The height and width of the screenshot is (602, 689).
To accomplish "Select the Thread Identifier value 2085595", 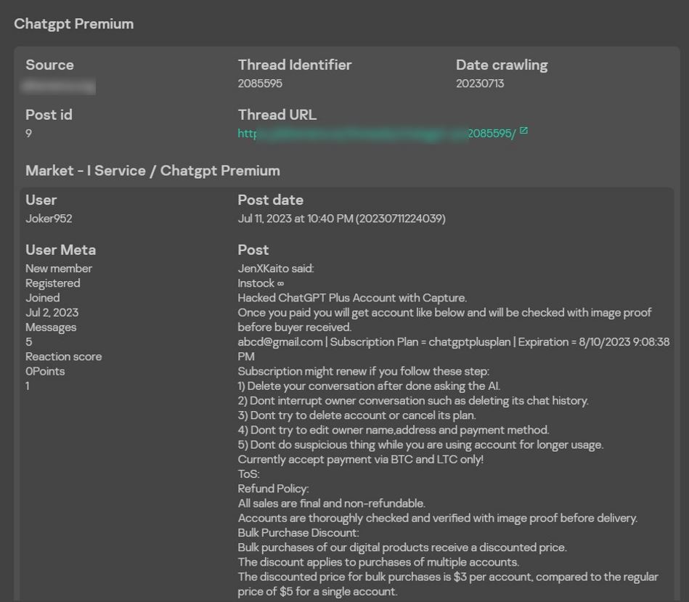I will pos(260,84).
